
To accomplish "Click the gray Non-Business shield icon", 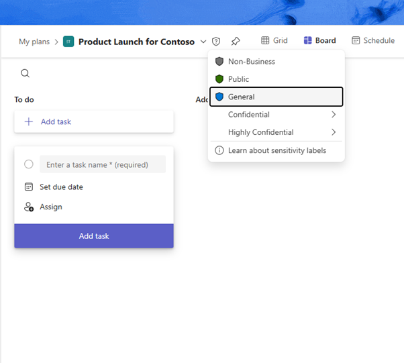I will tap(219, 61).
